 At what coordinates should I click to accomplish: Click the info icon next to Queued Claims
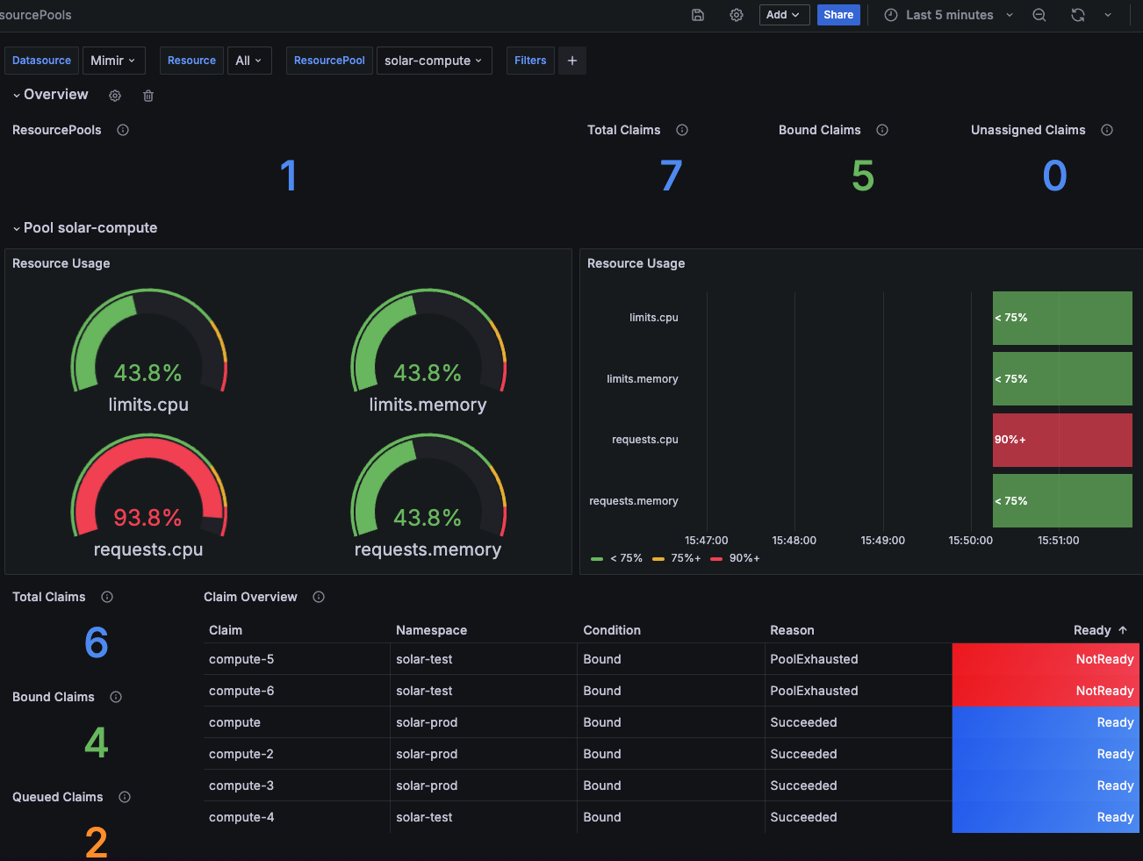pos(124,797)
